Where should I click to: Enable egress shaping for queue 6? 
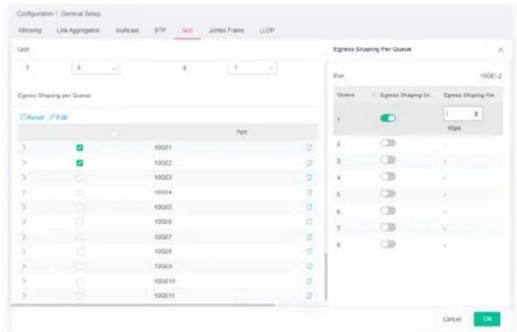pos(388,211)
